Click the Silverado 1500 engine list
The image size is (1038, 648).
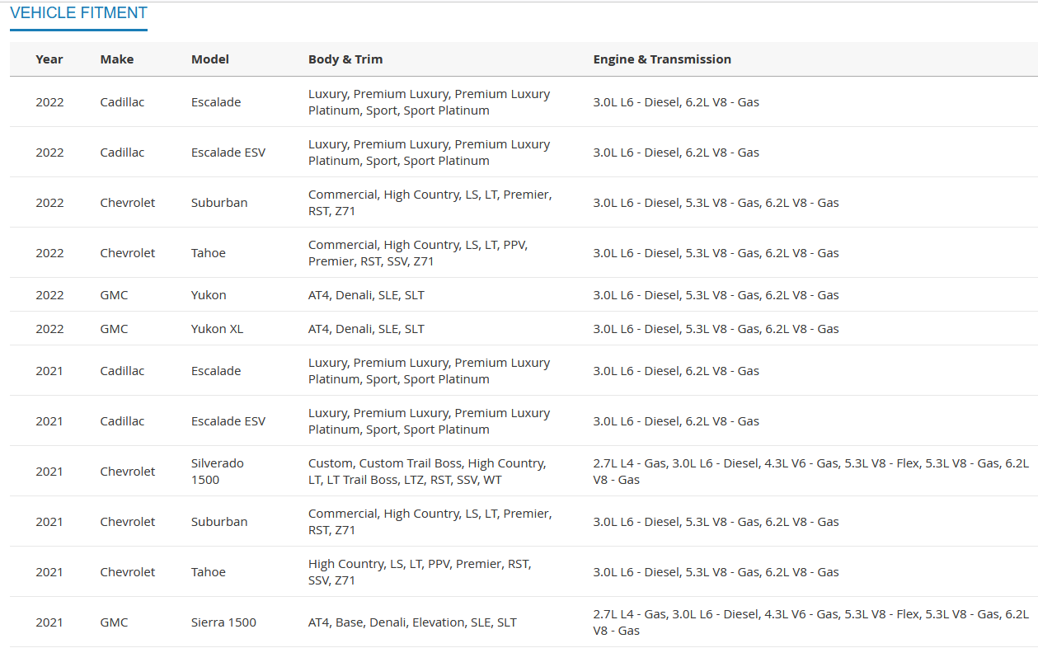[810, 472]
